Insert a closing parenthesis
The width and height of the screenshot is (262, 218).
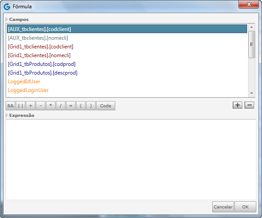point(90,106)
